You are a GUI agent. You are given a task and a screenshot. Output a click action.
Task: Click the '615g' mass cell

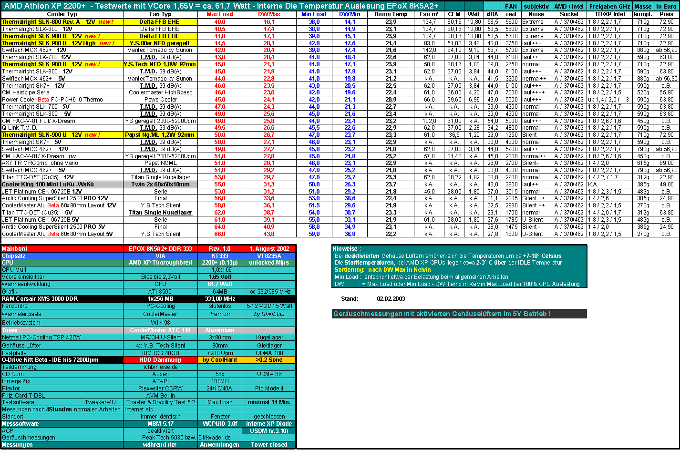(x=643, y=163)
